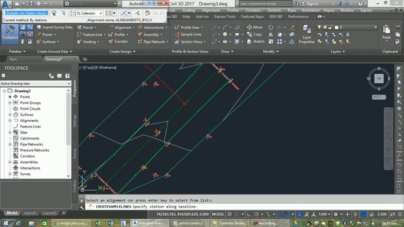Switch to the Start tab

(x=13, y=59)
